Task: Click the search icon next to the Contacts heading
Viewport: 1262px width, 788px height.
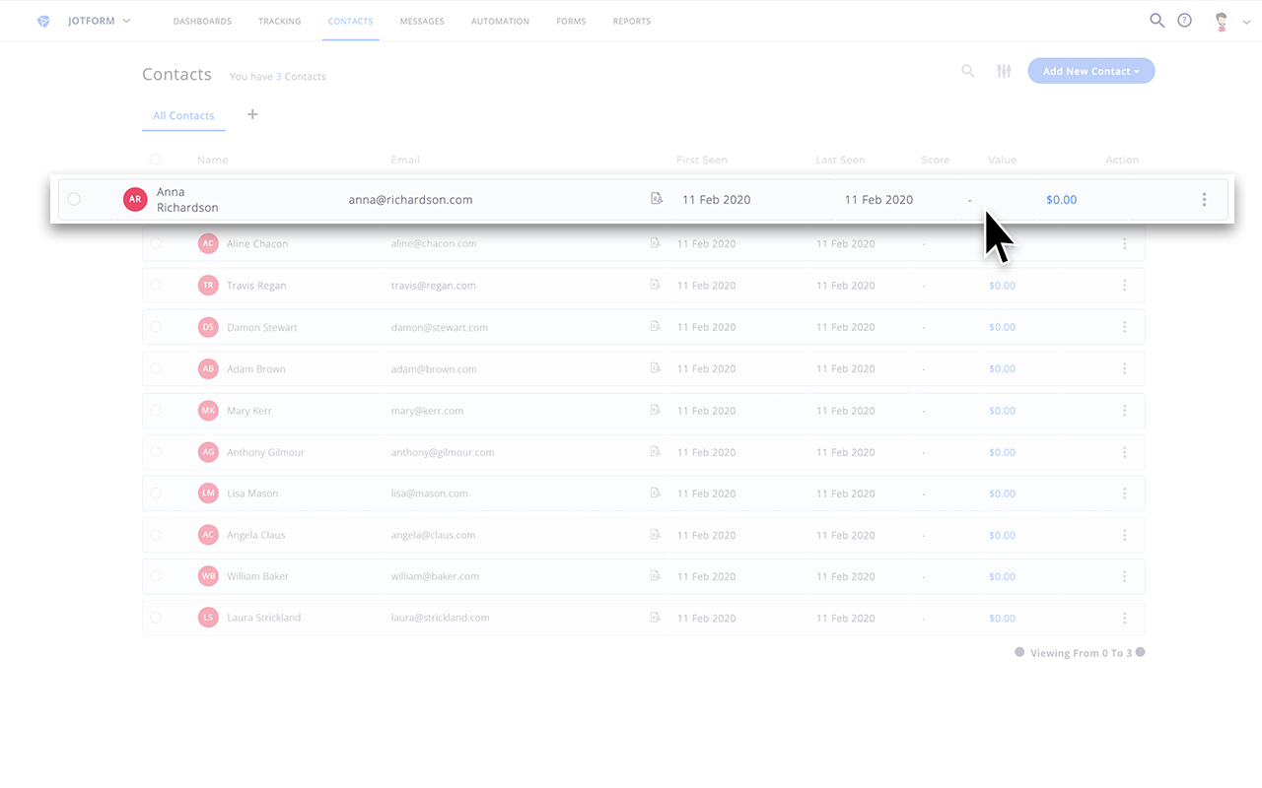Action: pos(967,71)
